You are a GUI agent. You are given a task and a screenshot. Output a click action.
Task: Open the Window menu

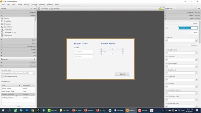(x=50, y=5)
